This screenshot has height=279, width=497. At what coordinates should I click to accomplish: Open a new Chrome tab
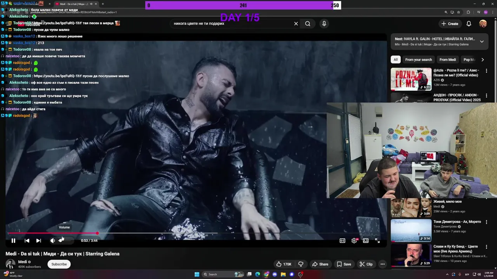pos(103,4)
